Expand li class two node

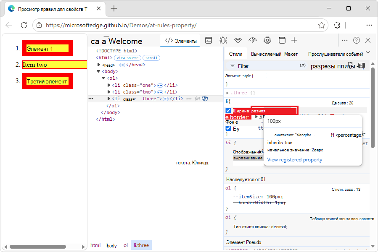[109, 92]
